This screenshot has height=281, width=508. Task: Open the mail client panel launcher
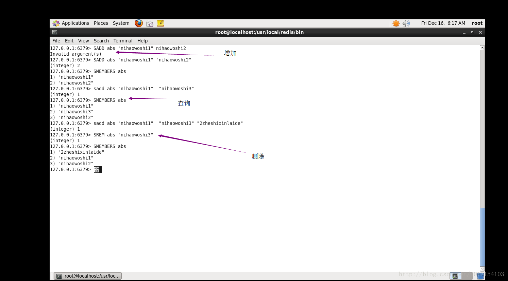[150, 23]
